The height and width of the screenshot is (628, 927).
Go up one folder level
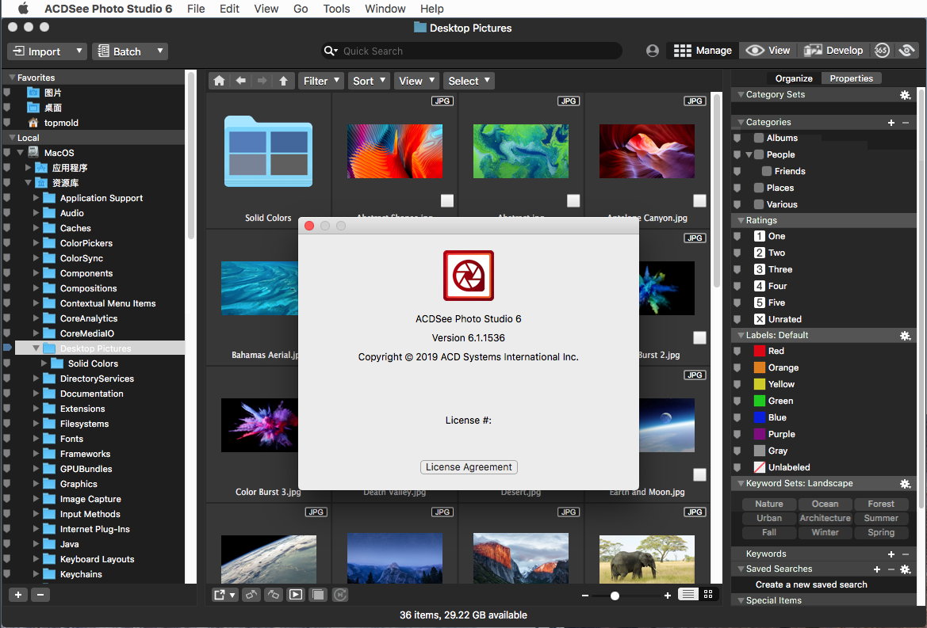(x=283, y=81)
